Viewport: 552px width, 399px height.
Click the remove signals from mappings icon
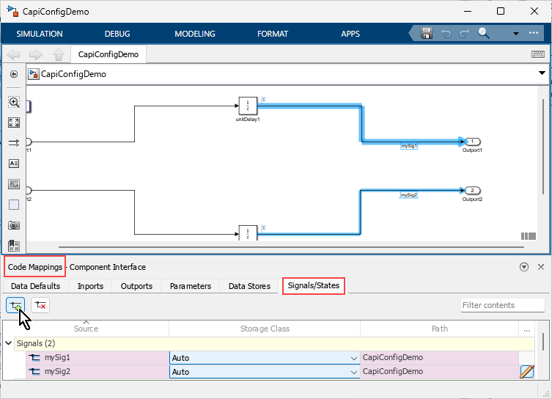point(40,305)
